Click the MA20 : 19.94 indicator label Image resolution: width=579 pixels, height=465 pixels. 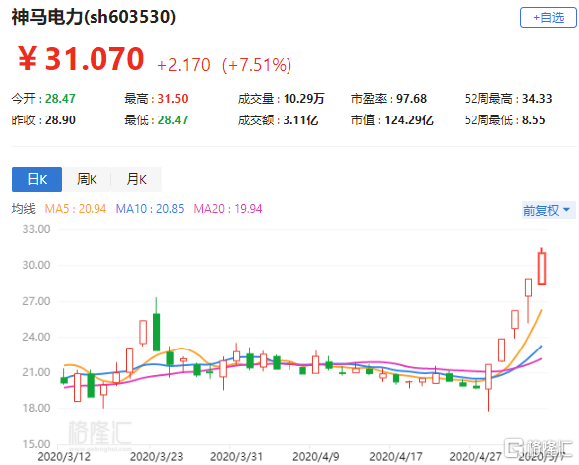[x=228, y=209]
